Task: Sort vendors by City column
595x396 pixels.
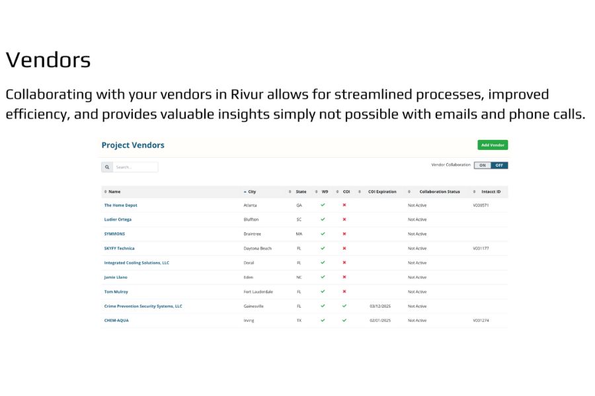Action: [252, 191]
